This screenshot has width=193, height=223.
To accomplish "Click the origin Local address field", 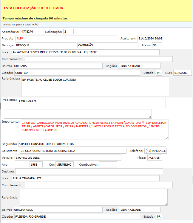I will [85, 52].
